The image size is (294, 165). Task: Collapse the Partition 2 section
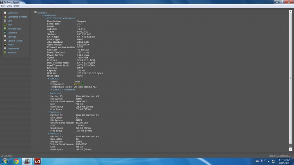click(48, 133)
